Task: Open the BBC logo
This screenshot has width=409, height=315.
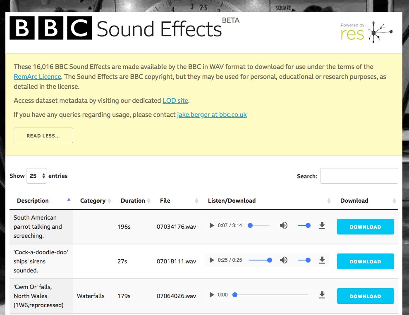Action: pyautogui.click(x=51, y=28)
